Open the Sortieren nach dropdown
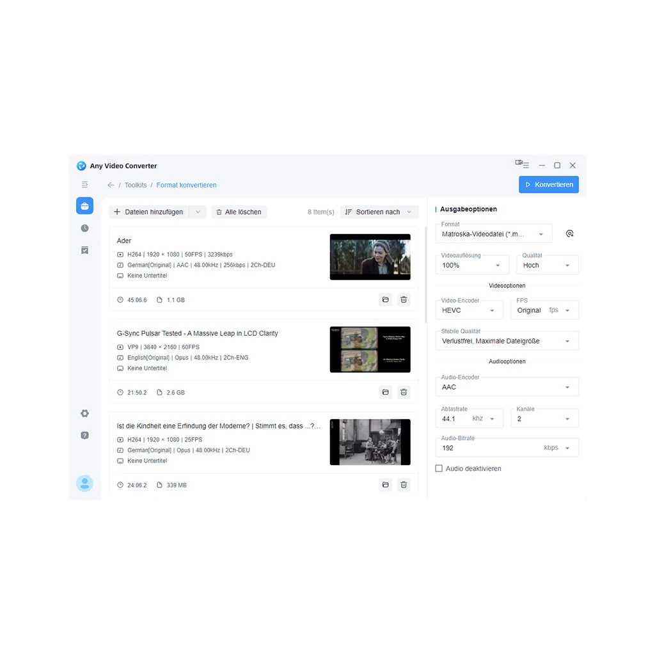 pyautogui.click(x=379, y=212)
